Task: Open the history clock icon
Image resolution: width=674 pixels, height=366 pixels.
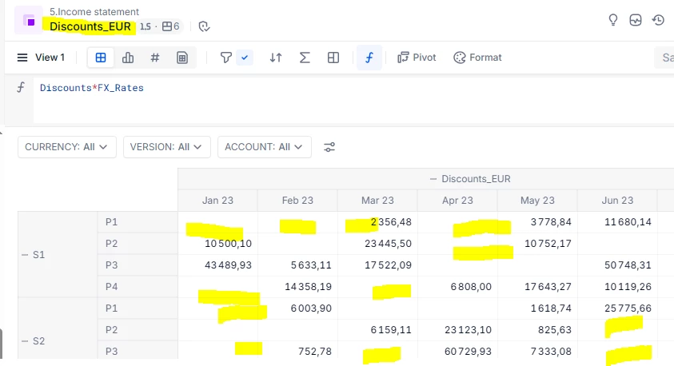Action: tap(658, 20)
